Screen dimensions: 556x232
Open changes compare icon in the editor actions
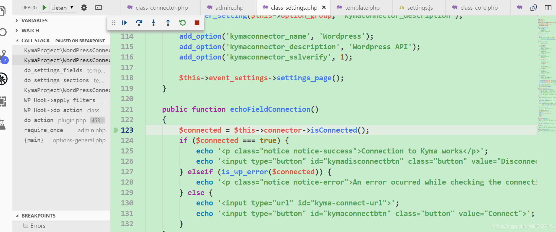(x=534, y=8)
